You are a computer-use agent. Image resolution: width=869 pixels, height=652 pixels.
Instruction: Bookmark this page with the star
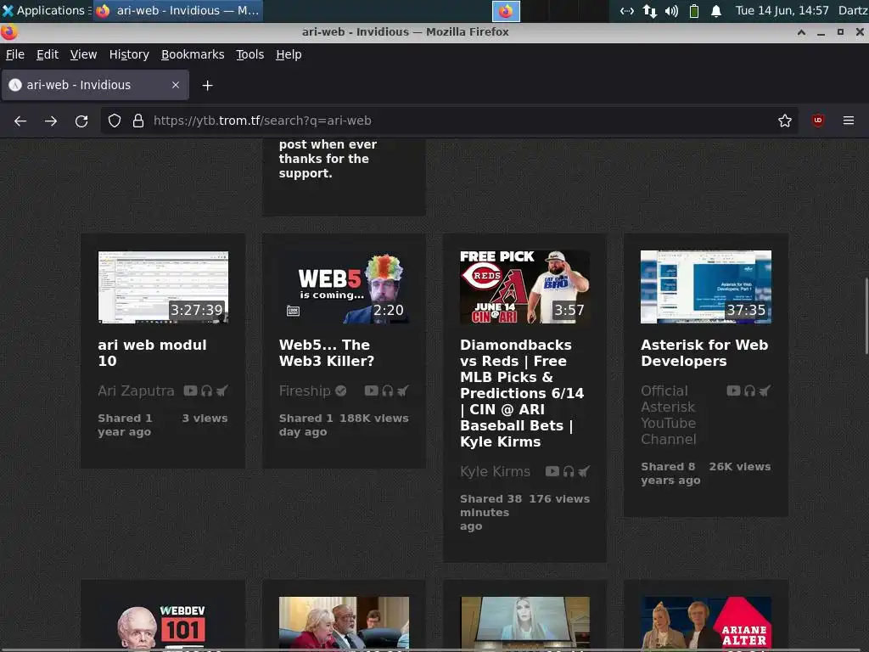(x=785, y=121)
